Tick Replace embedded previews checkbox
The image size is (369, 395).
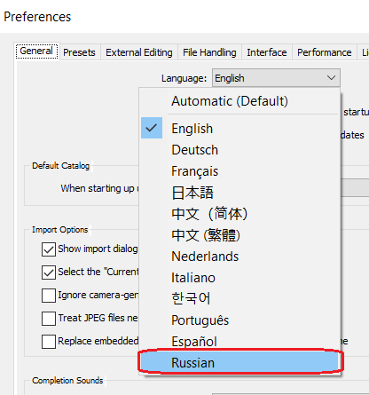point(49,342)
